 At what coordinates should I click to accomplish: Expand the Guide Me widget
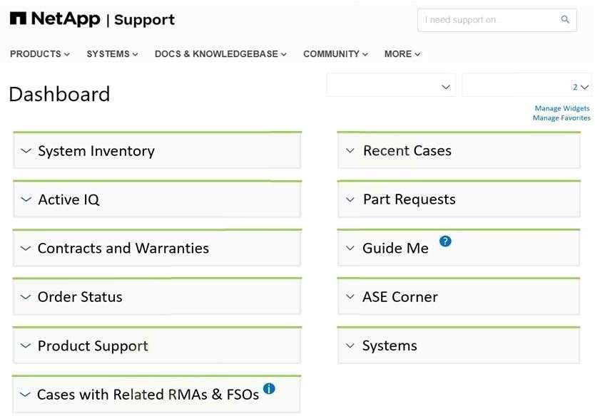coord(350,248)
